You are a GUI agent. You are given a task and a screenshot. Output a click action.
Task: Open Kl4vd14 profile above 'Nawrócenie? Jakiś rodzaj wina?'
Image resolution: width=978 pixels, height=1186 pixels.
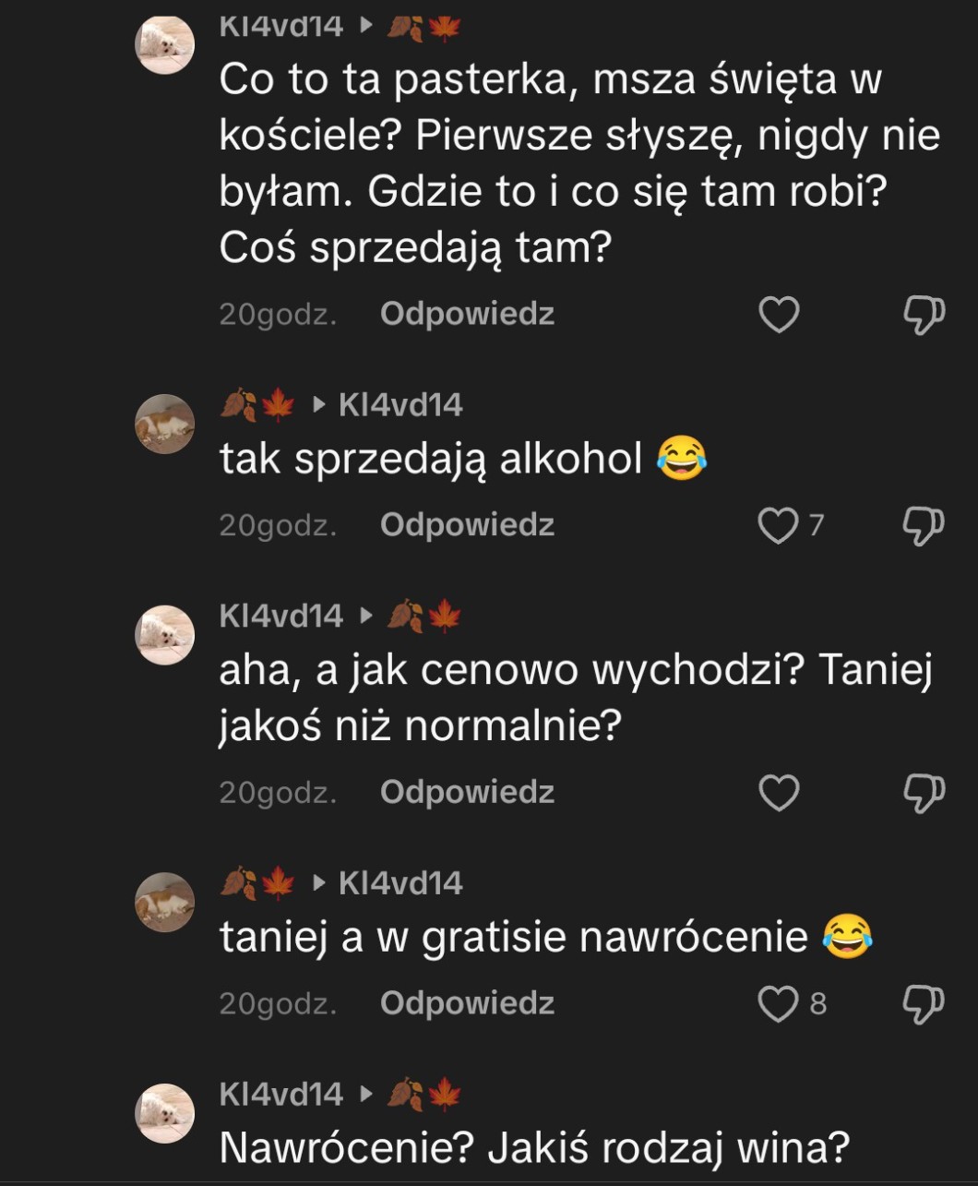pyautogui.click(x=280, y=1094)
